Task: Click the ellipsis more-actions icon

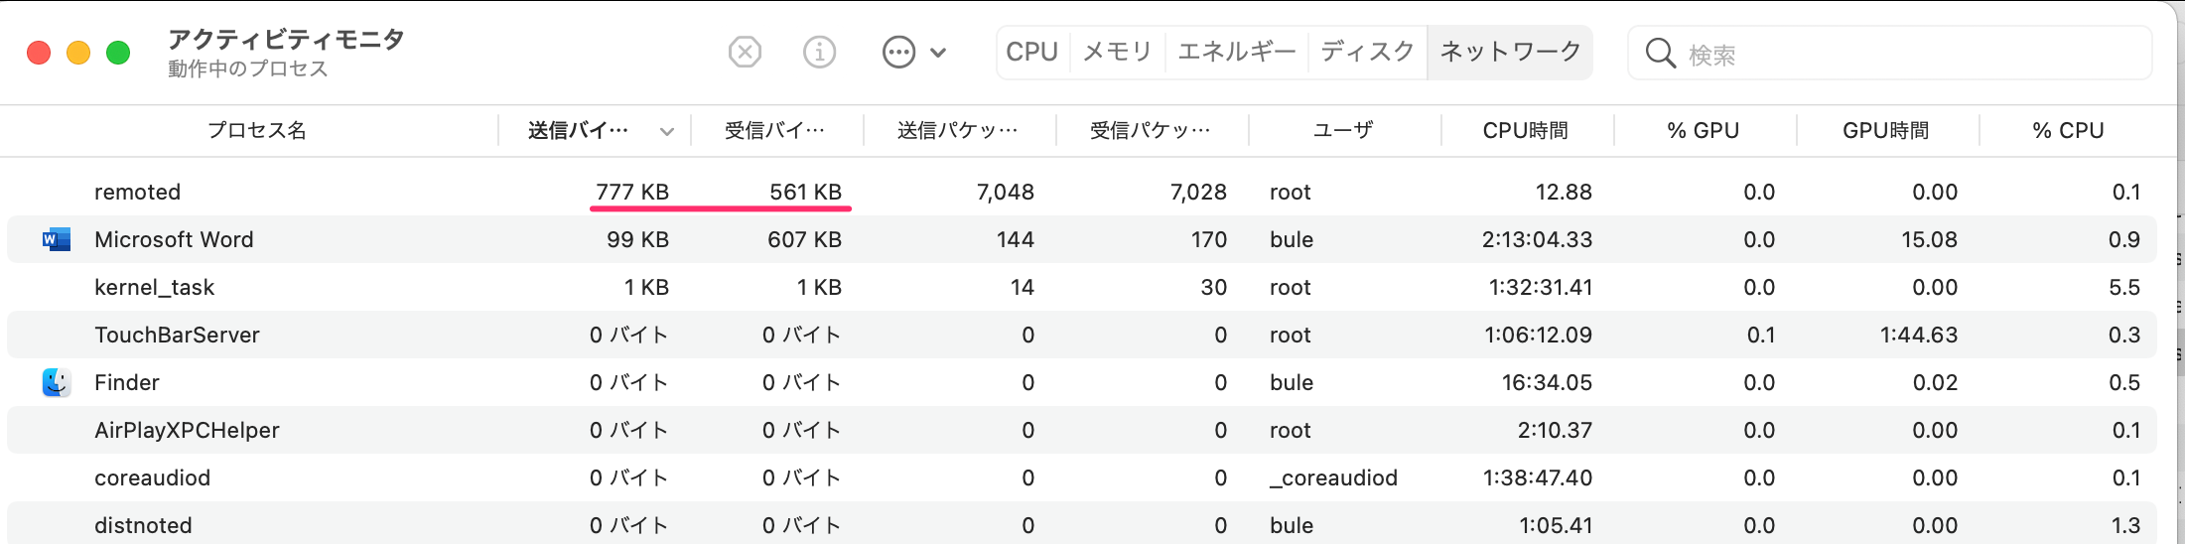Action: [898, 52]
